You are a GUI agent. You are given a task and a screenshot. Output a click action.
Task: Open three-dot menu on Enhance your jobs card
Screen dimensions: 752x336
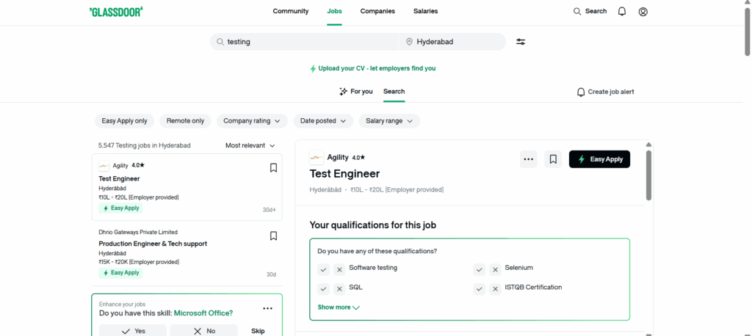[x=267, y=309]
